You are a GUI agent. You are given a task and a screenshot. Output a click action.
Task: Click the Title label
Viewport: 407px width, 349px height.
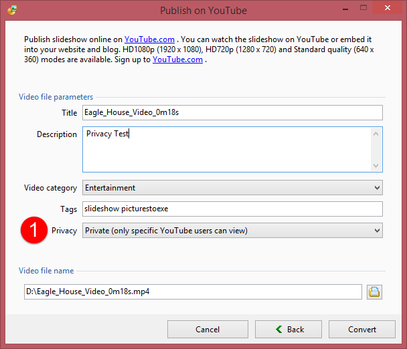click(x=70, y=113)
